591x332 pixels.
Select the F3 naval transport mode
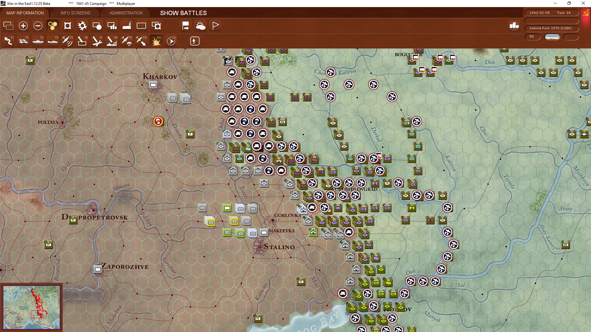(x=38, y=41)
